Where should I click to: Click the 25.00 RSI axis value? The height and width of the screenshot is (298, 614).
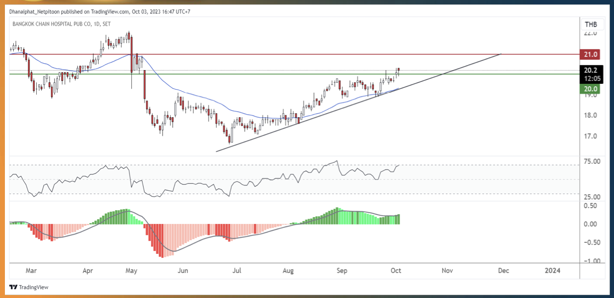pyautogui.click(x=592, y=197)
